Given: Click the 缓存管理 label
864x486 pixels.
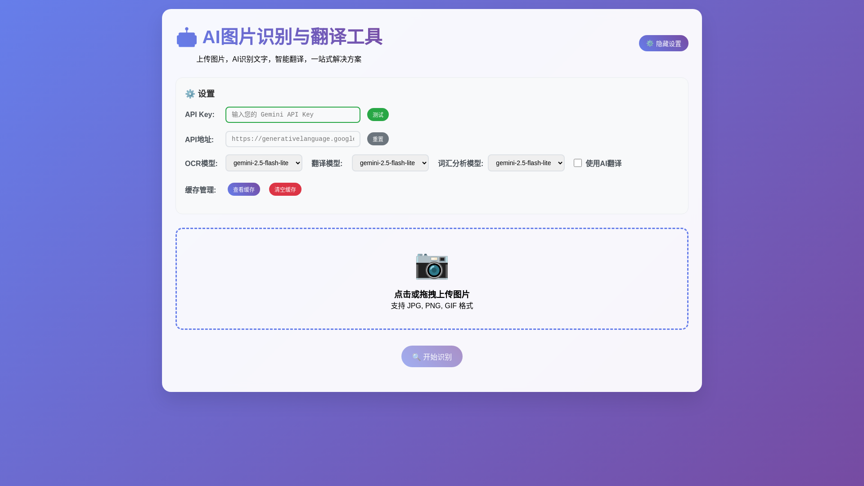Looking at the screenshot, I should [200, 190].
